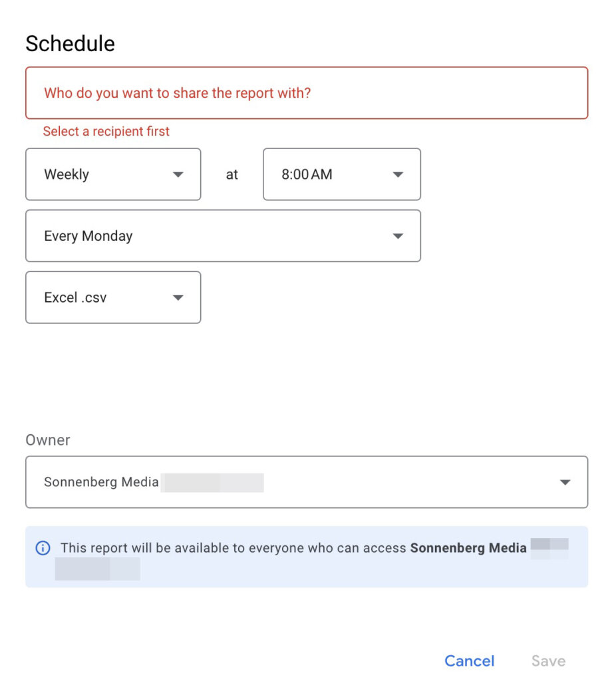Click the Owner field label
The image size is (612, 681).
coord(48,440)
